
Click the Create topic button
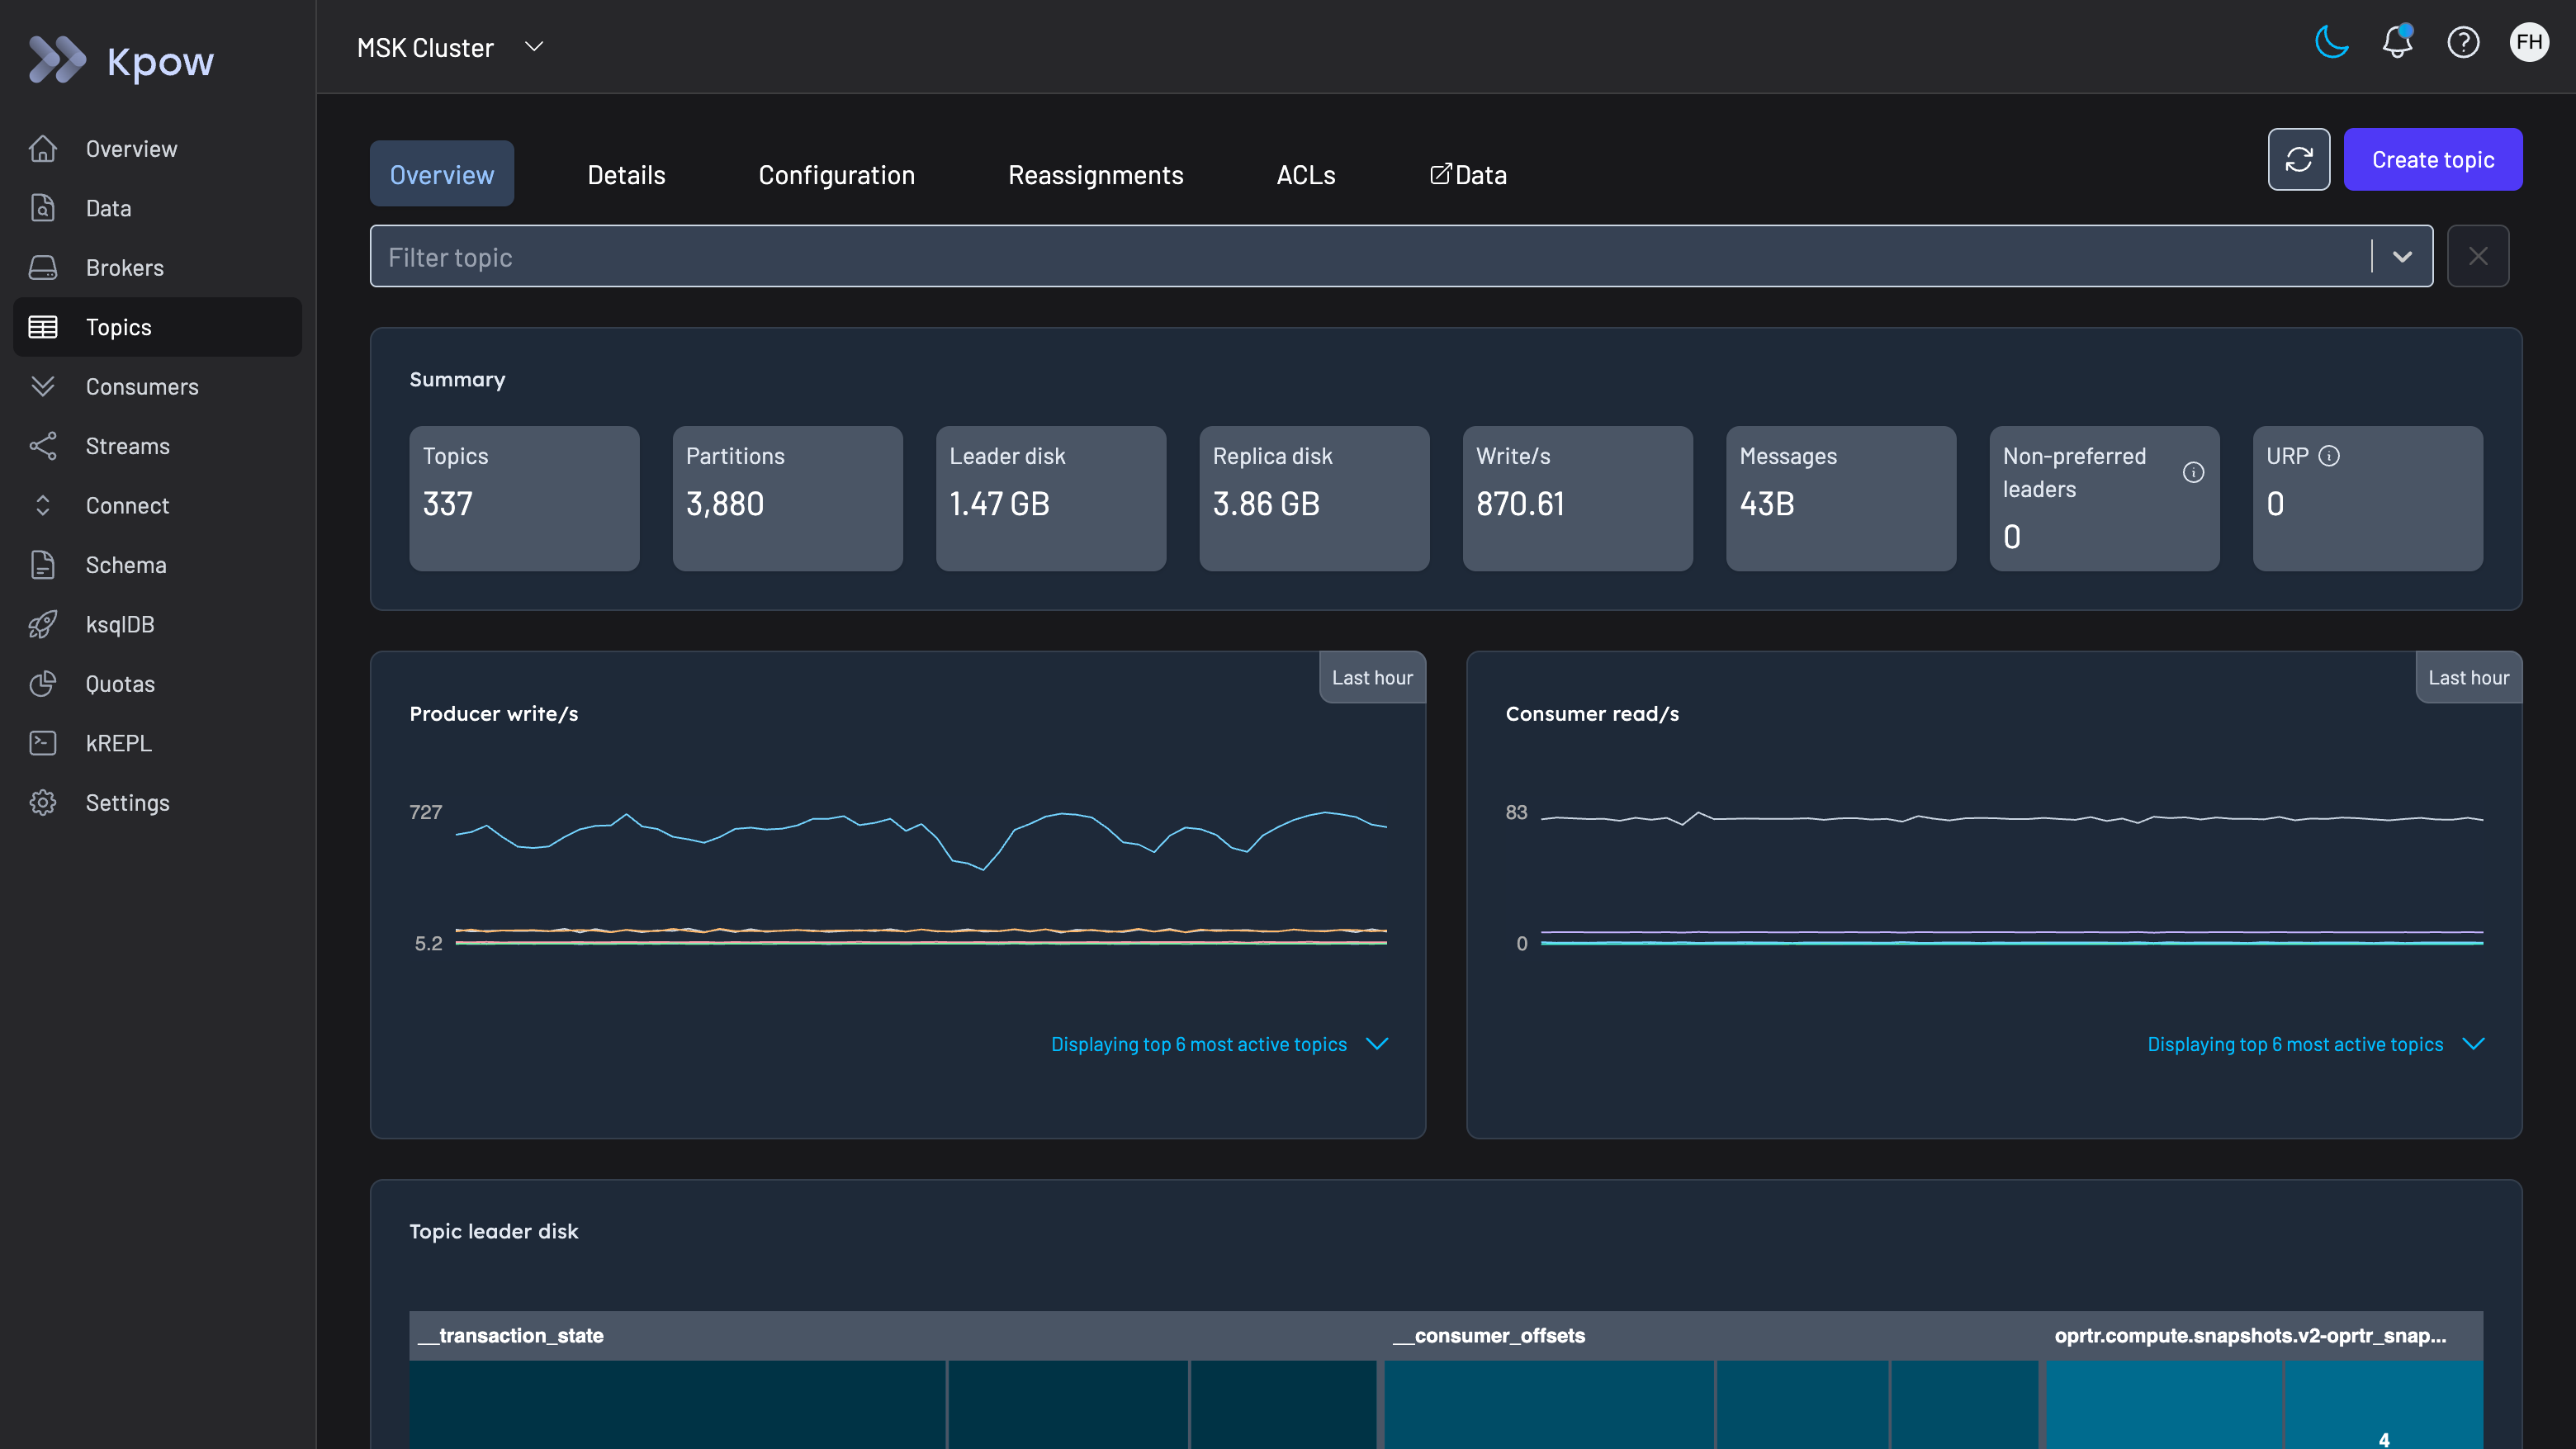click(x=2432, y=160)
